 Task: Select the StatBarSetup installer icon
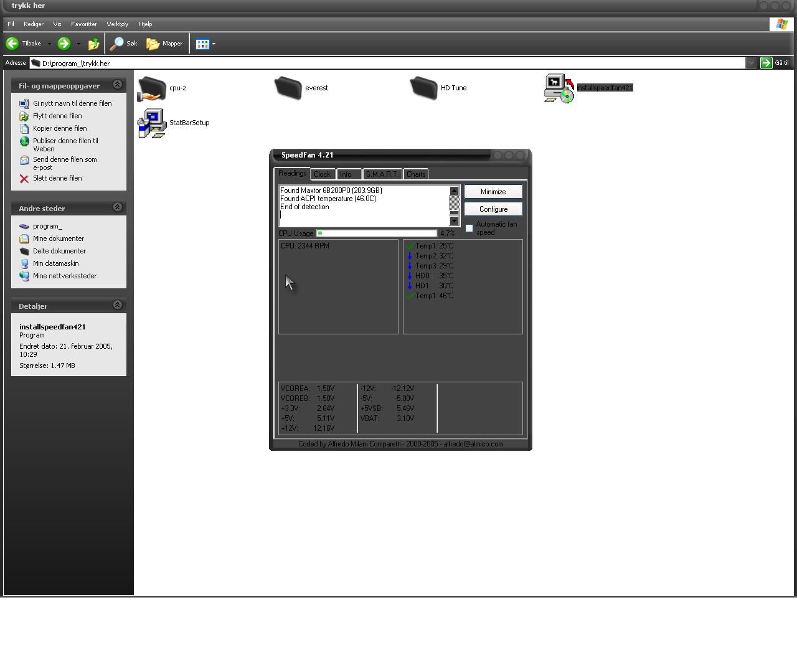[152, 123]
